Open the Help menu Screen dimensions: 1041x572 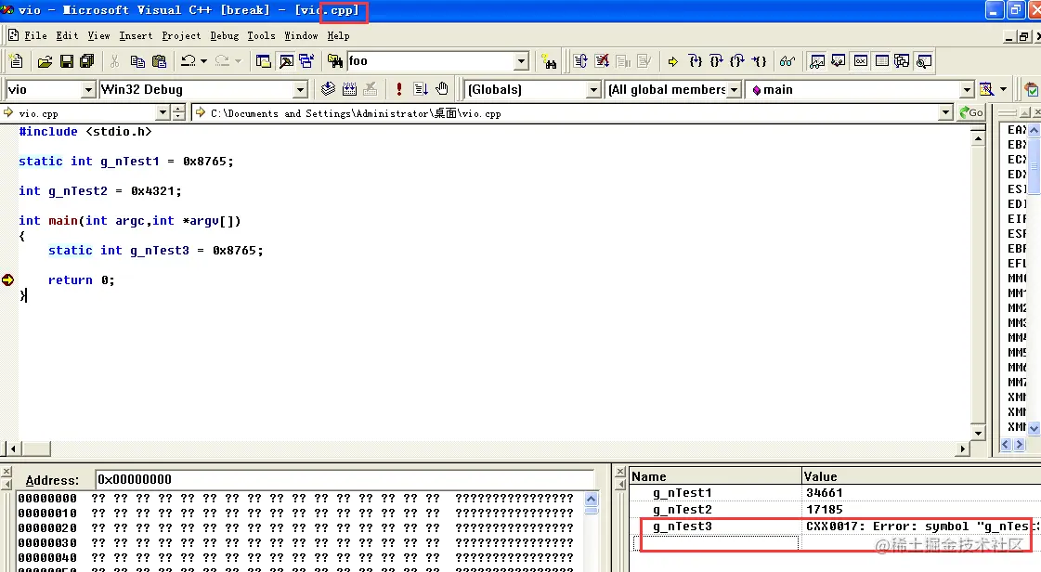coord(339,36)
